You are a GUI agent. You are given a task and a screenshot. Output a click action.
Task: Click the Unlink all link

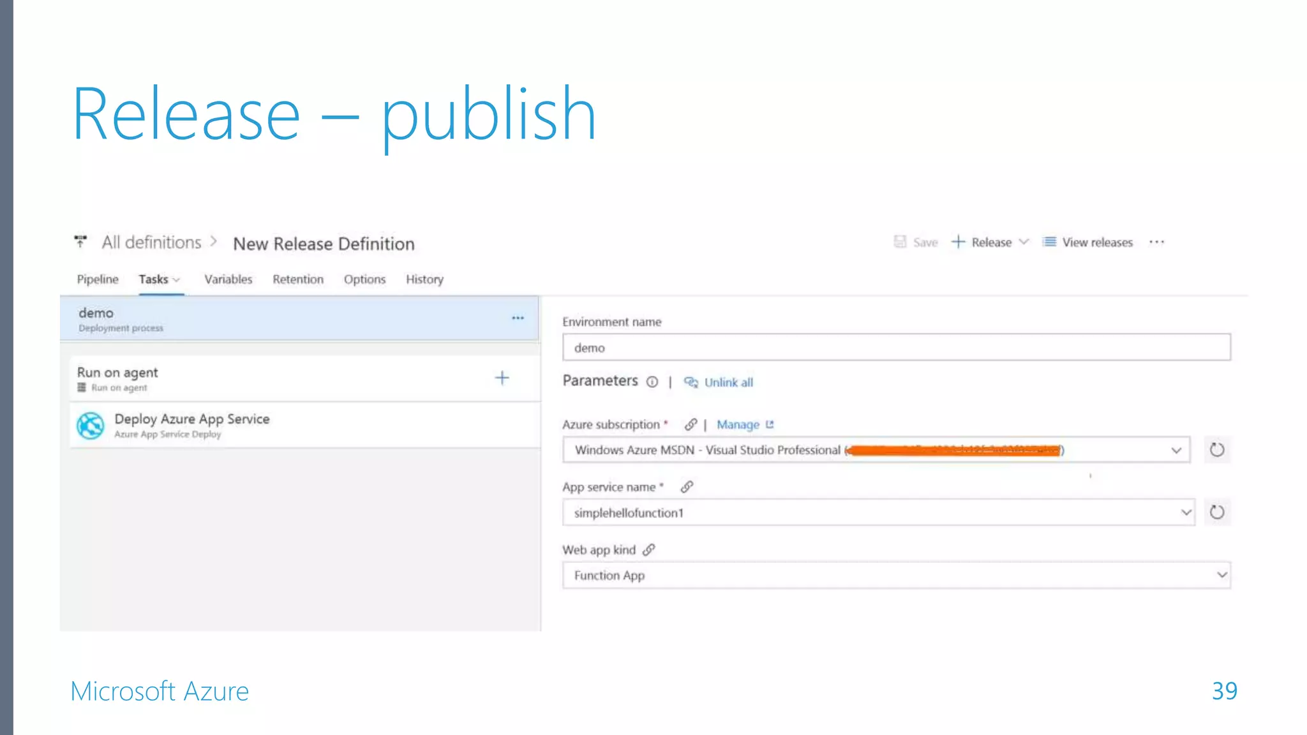pos(728,382)
